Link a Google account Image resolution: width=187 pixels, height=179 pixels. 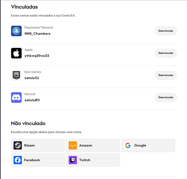(x=148, y=145)
